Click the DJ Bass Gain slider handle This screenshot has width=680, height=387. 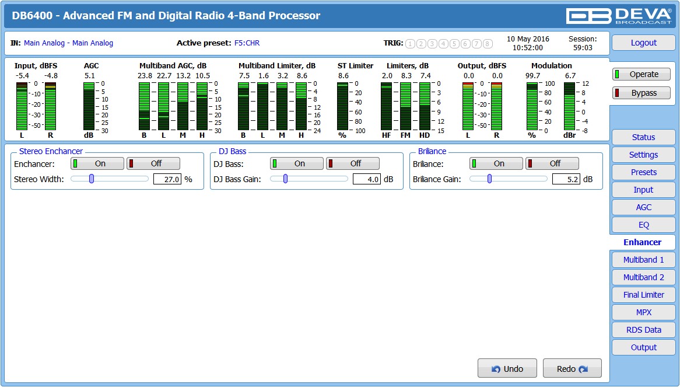click(x=285, y=179)
